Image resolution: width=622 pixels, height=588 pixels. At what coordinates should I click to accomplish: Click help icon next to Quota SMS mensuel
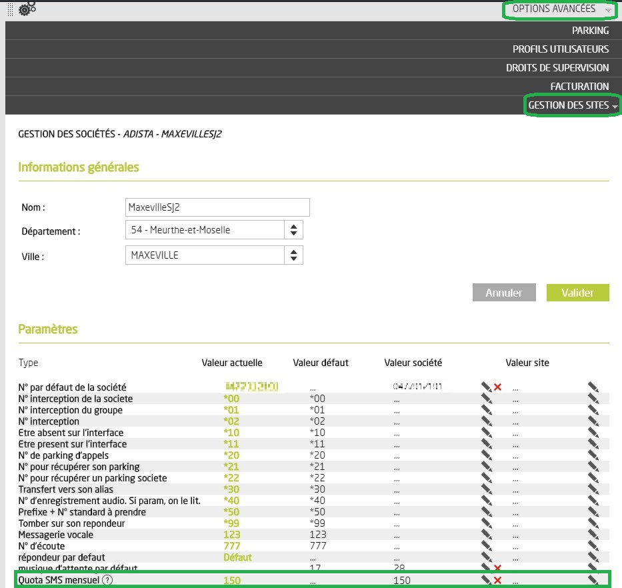(107, 580)
